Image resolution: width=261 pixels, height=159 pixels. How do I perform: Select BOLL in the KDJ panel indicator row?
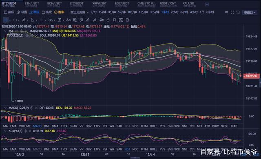click(x=153, y=149)
